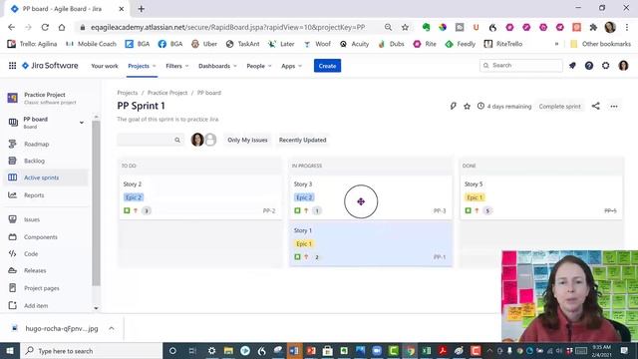Open the Windows Start menu
Screen dimensions: 638x359
(x=10, y=351)
